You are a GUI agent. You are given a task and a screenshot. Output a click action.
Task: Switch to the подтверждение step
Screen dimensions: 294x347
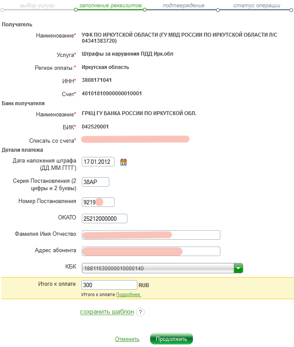click(x=181, y=6)
